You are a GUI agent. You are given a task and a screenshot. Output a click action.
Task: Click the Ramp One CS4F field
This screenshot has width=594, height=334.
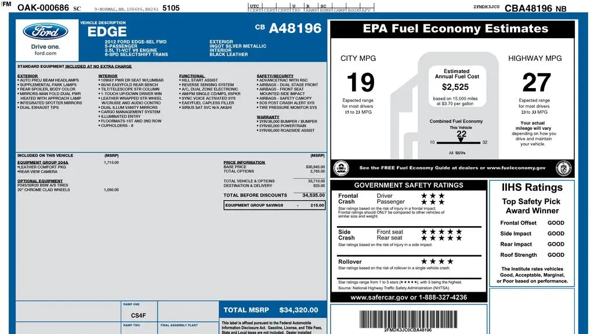tap(139, 311)
